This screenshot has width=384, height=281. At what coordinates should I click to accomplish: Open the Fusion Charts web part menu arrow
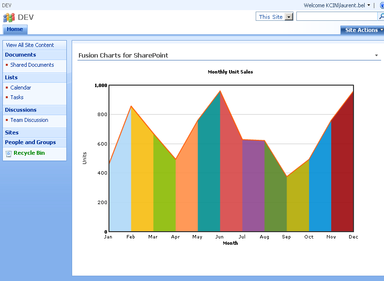coord(376,55)
